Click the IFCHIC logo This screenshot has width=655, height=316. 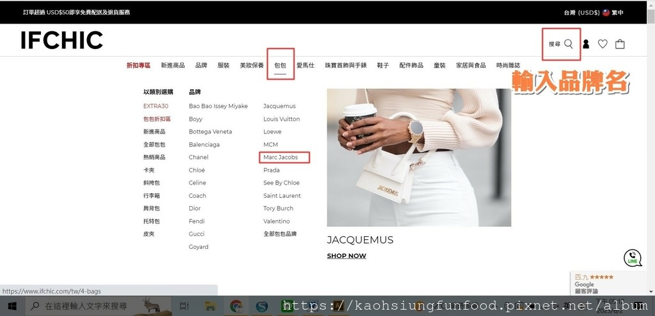(x=61, y=40)
